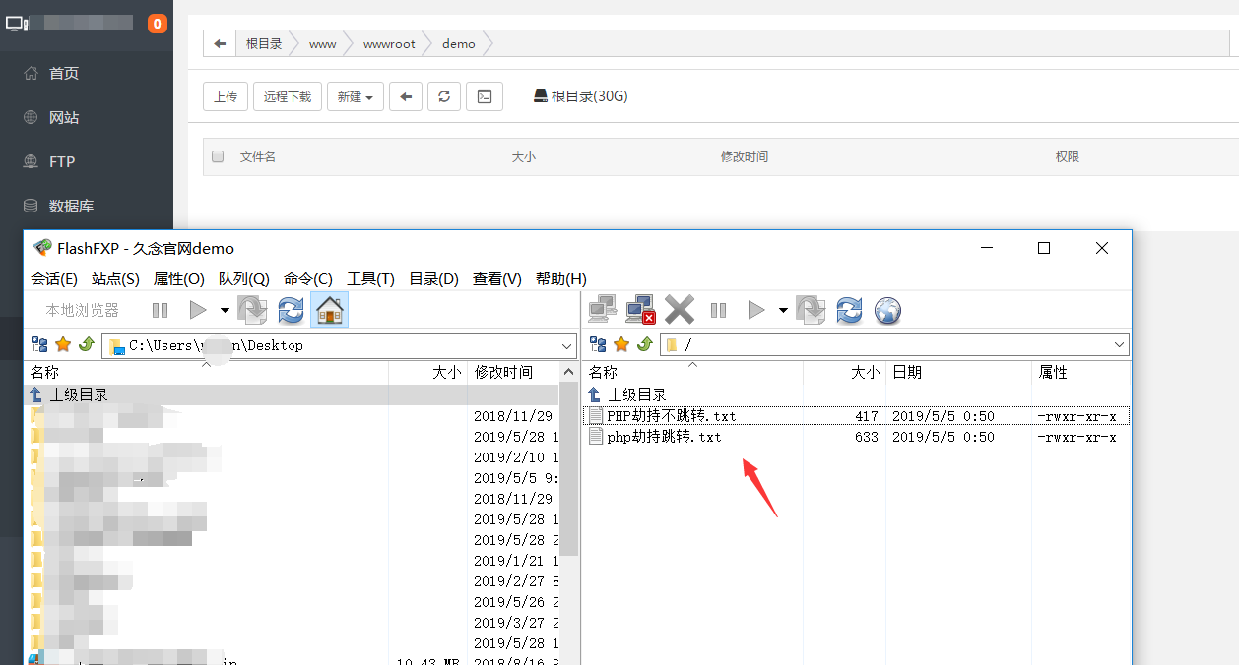Screen dimensions: 1239x665
Task: Click the local folder tree icon
Action: click(39, 344)
